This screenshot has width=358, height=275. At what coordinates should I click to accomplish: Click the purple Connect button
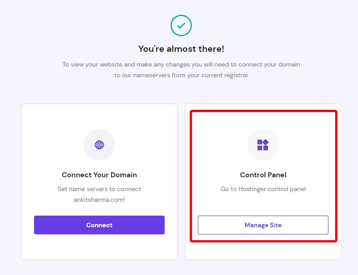coord(99,225)
